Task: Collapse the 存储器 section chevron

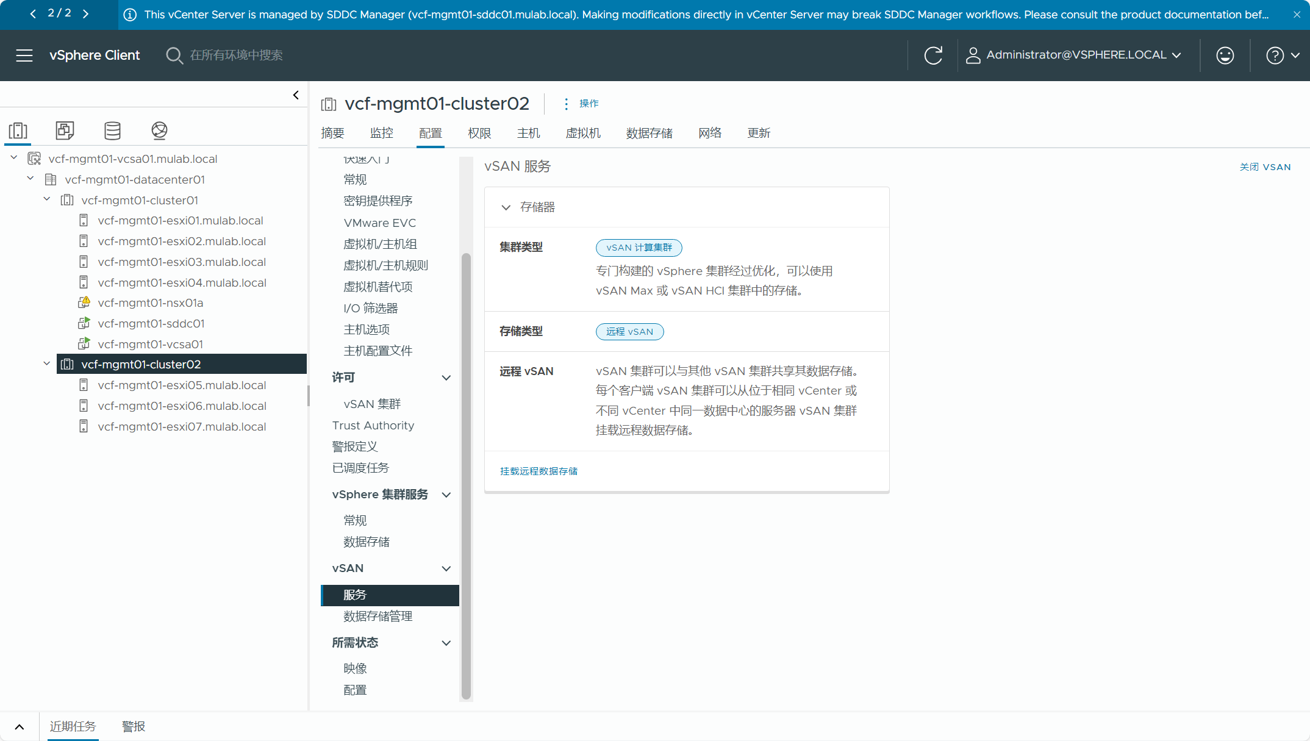Action: click(x=506, y=207)
